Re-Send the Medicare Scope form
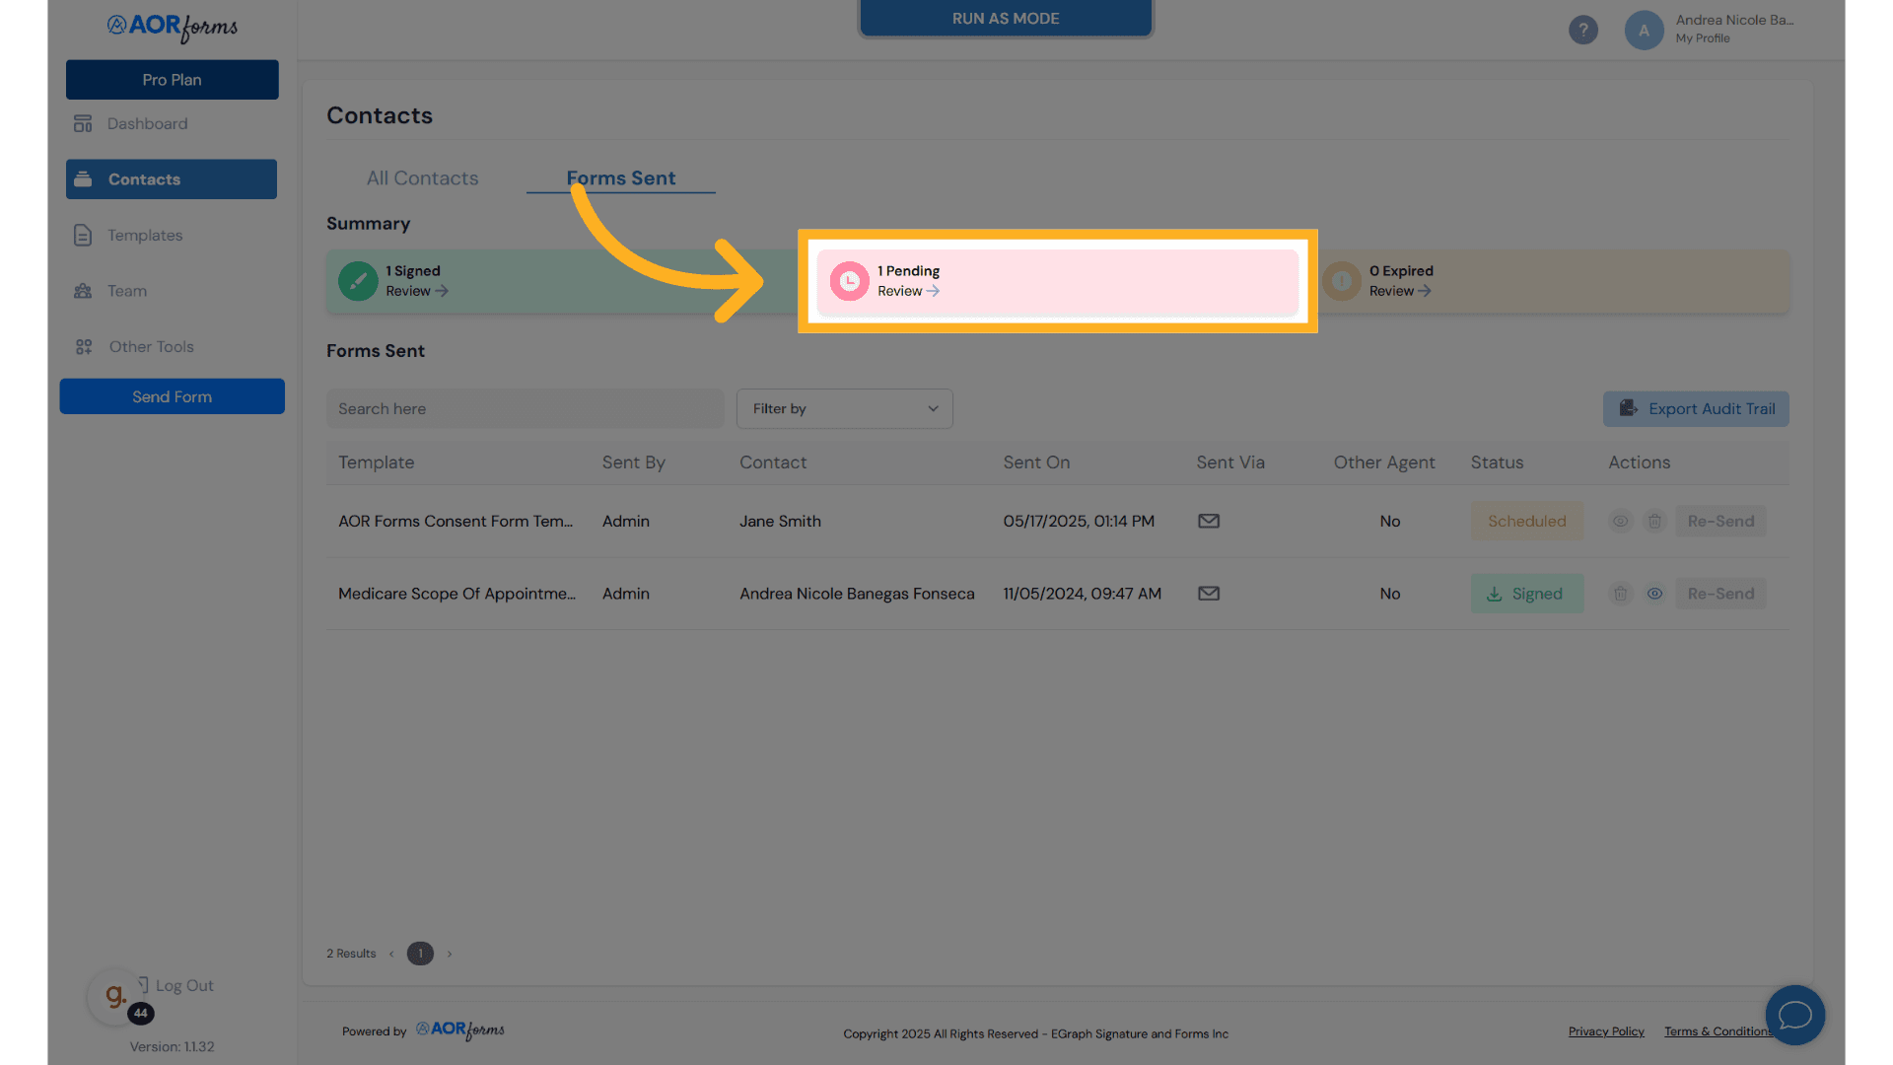Image resolution: width=1893 pixels, height=1065 pixels. [x=1721, y=594]
